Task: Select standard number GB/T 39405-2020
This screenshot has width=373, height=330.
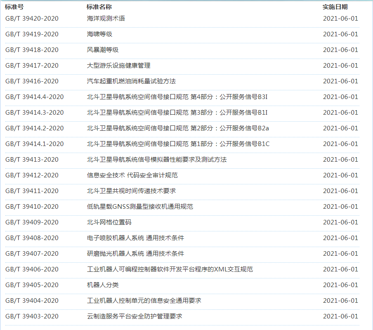Action: (32, 285)
